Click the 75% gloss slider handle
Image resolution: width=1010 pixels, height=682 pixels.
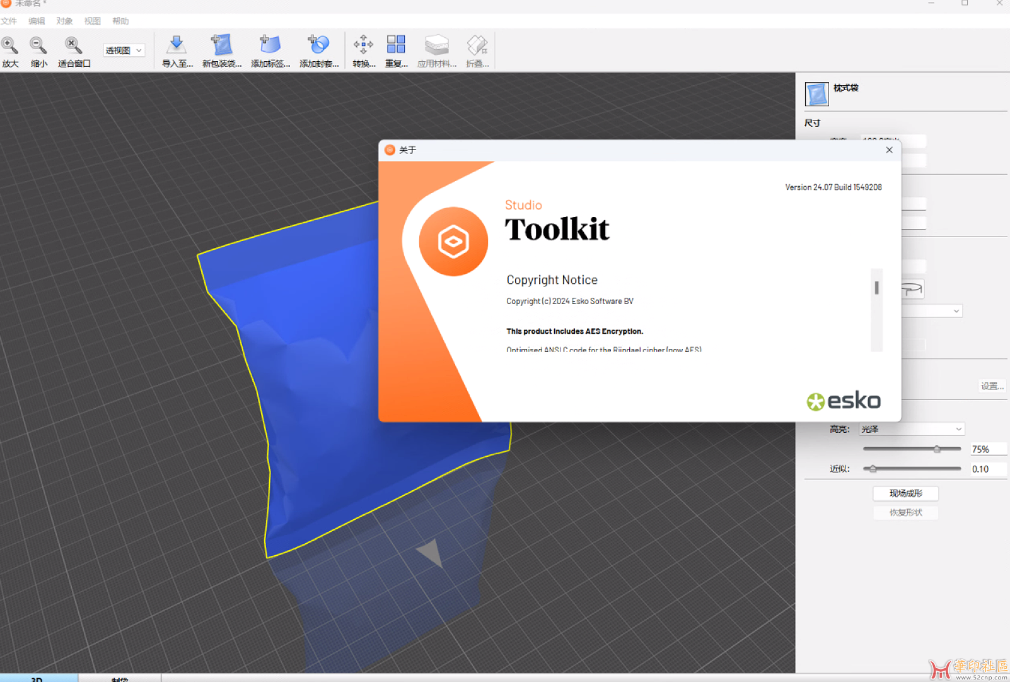(937, 449)
